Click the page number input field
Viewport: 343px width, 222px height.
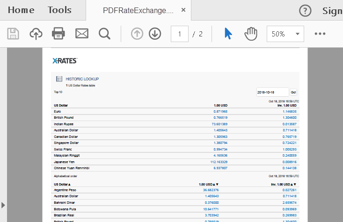tap(180, 34)
